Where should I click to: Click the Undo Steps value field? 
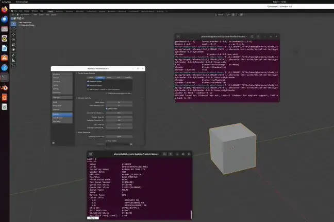(119, 102)
